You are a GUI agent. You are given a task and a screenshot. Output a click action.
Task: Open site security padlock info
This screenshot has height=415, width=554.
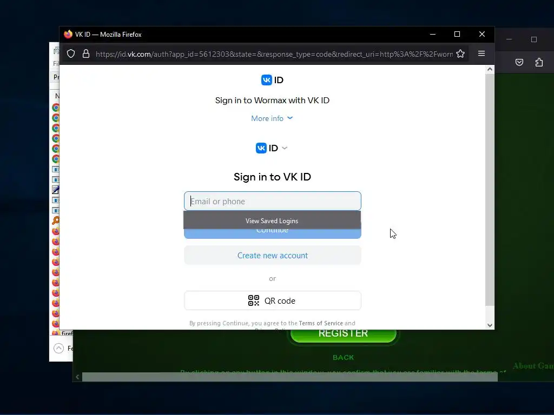(x=86, y=53)
